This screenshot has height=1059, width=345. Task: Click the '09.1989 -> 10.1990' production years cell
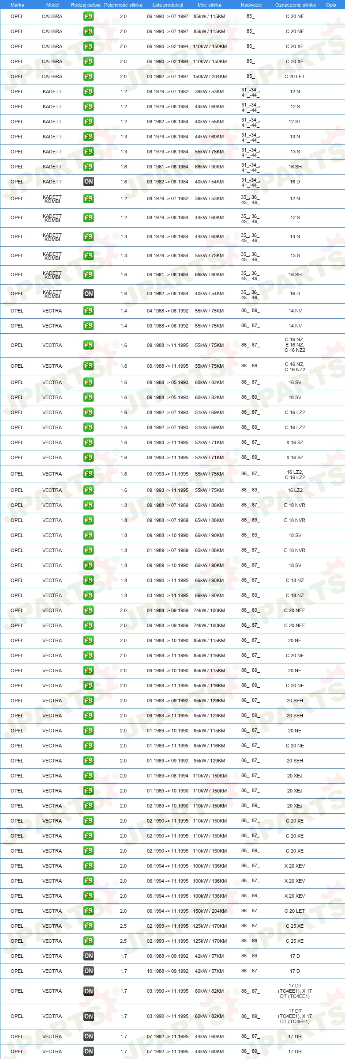point(168,565)
